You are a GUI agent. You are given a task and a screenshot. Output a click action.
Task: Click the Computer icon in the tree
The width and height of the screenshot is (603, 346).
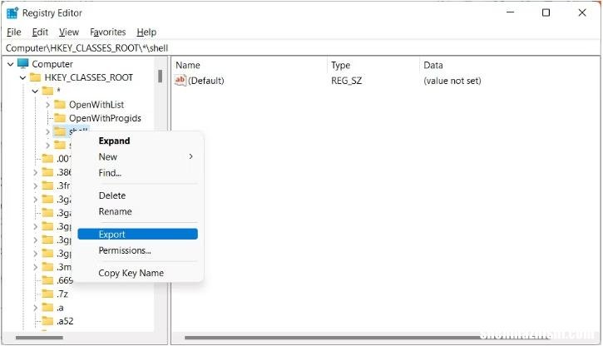[23, 63]
